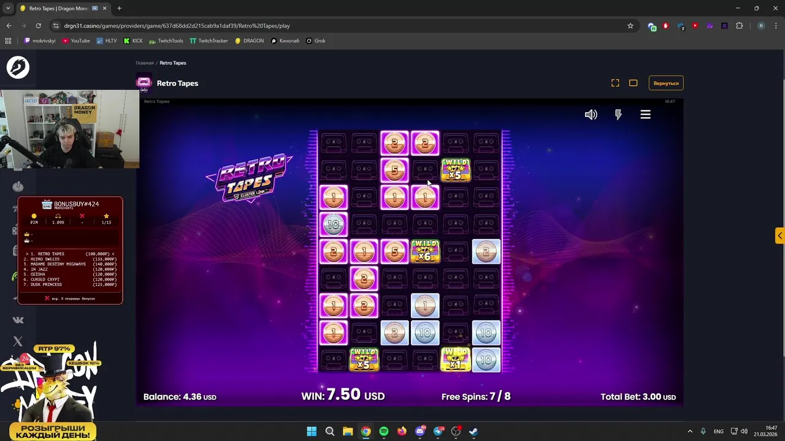Open the YouTube bookmark
This screenshot has height=441, width=785.
[76, 40]
